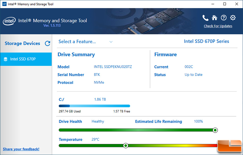Click the Healthy drive health value
243x155 pixels.
(98, 122)
